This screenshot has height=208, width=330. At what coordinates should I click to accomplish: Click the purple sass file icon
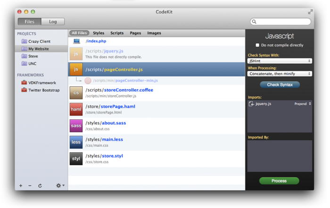76,126
